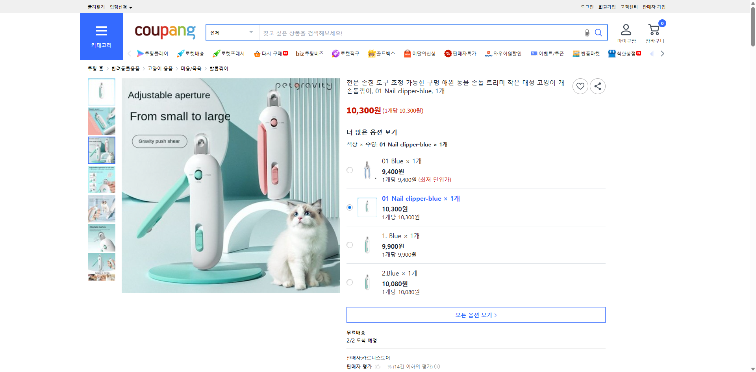
Task: Open 로켓배송 via its rocket icon
Action: [180, 53]
